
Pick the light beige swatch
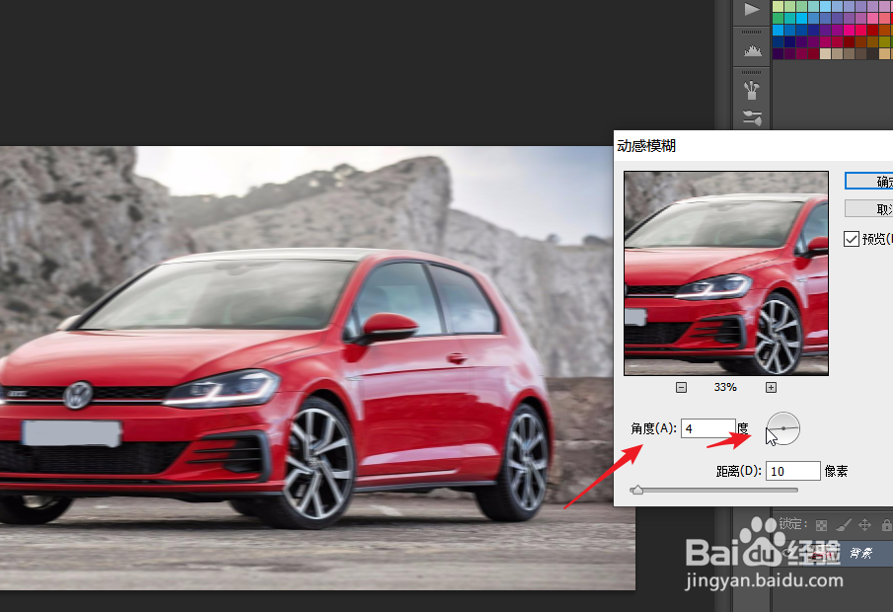(x=825, y=53)
